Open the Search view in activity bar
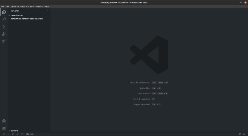Image resolution: width=248 pixels, height=136 pixels. pyautogui.click(x=4, y=19)
